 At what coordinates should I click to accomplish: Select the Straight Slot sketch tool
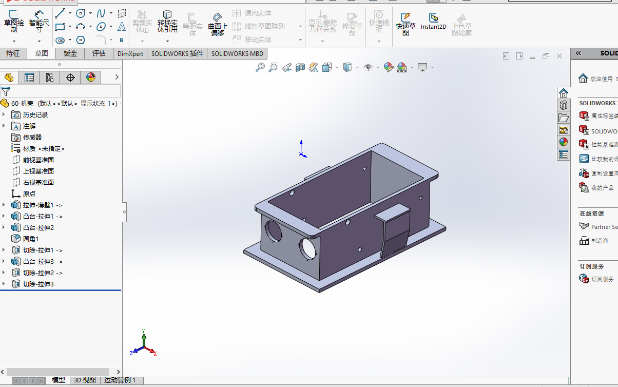[x=60, y=40]
